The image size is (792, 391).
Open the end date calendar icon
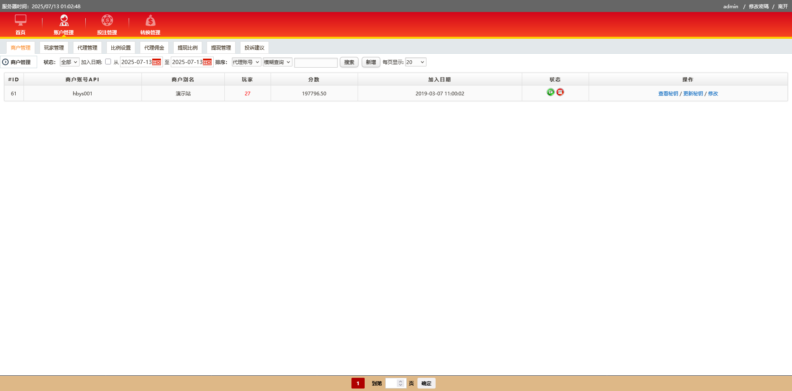click(x=207, y=62)
